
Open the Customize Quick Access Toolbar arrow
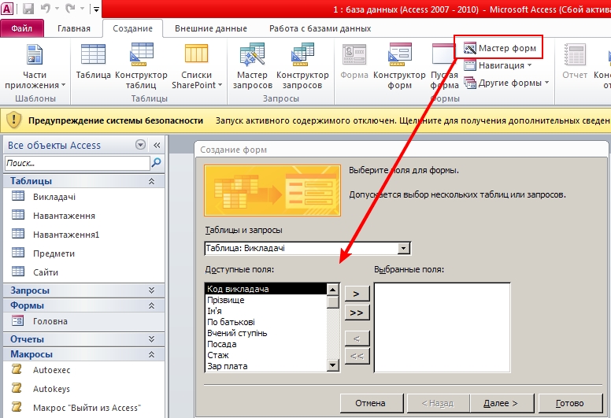click(96, 9)
